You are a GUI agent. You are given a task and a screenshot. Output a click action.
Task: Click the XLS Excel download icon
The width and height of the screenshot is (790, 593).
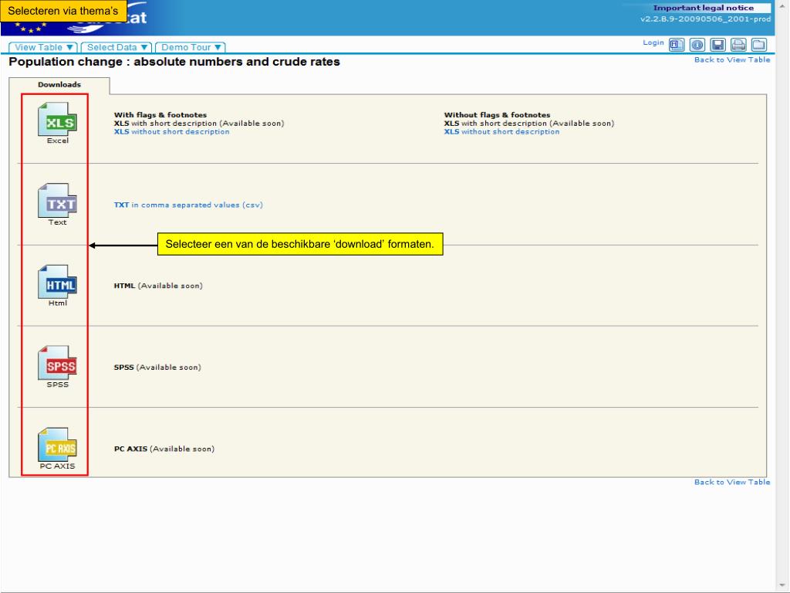pyautogui.click(x=57, y=120)
